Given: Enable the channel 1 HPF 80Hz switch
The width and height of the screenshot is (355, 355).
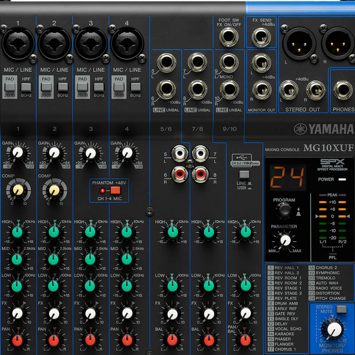Looking at the screenshot, I should click(26, 87).
